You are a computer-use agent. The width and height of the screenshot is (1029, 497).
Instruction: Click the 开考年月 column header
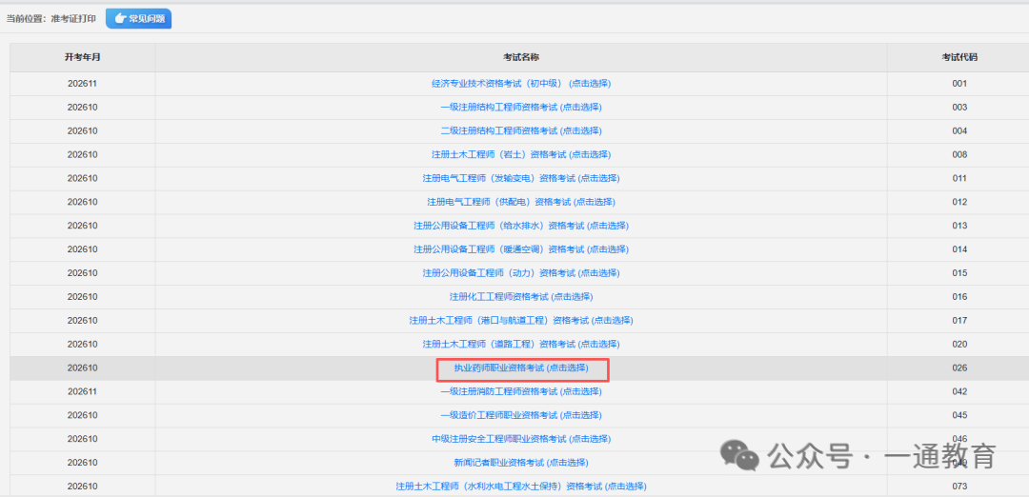tap(83, 57)
